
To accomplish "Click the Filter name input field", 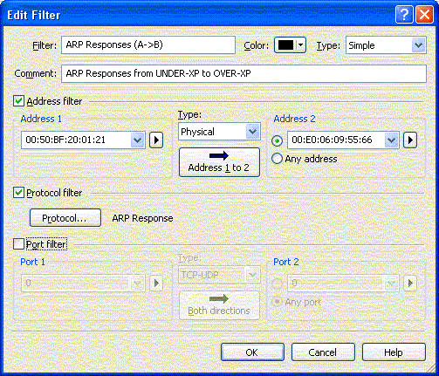I will click(x=148, y=45).
